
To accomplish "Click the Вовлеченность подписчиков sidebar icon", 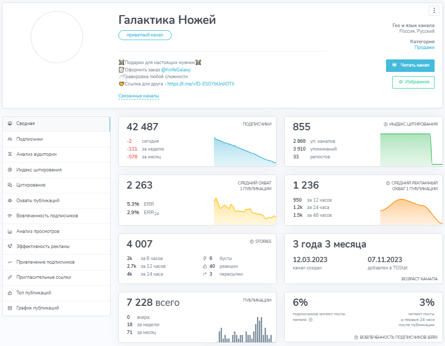I will (10, 216).
